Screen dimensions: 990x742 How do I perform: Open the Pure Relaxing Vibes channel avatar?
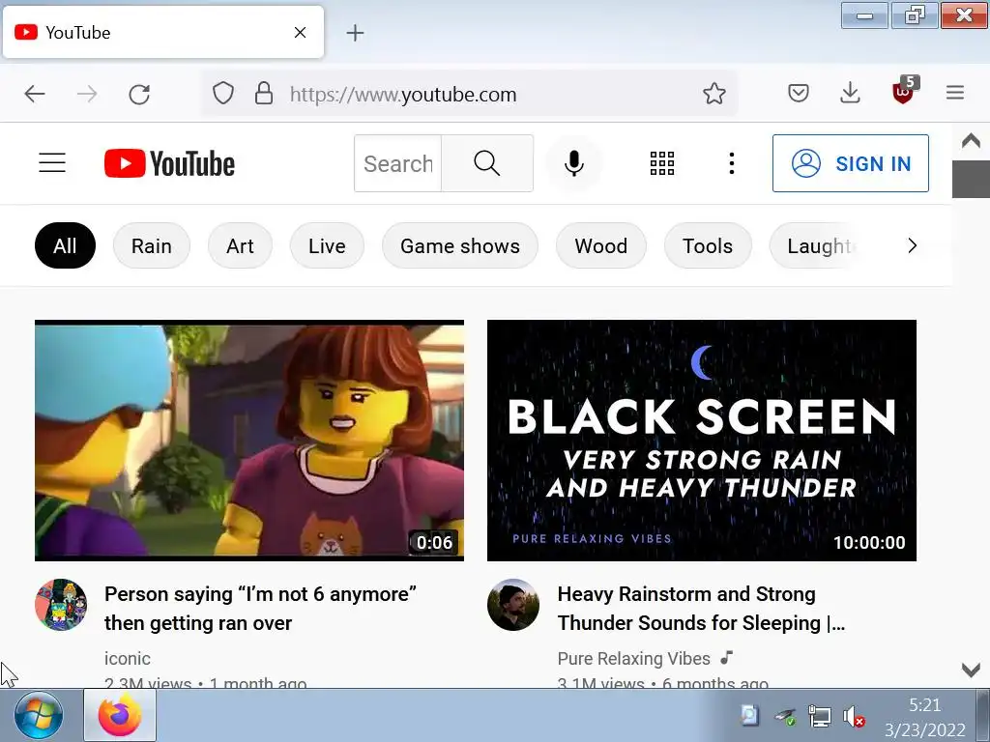tap(513, 605)
